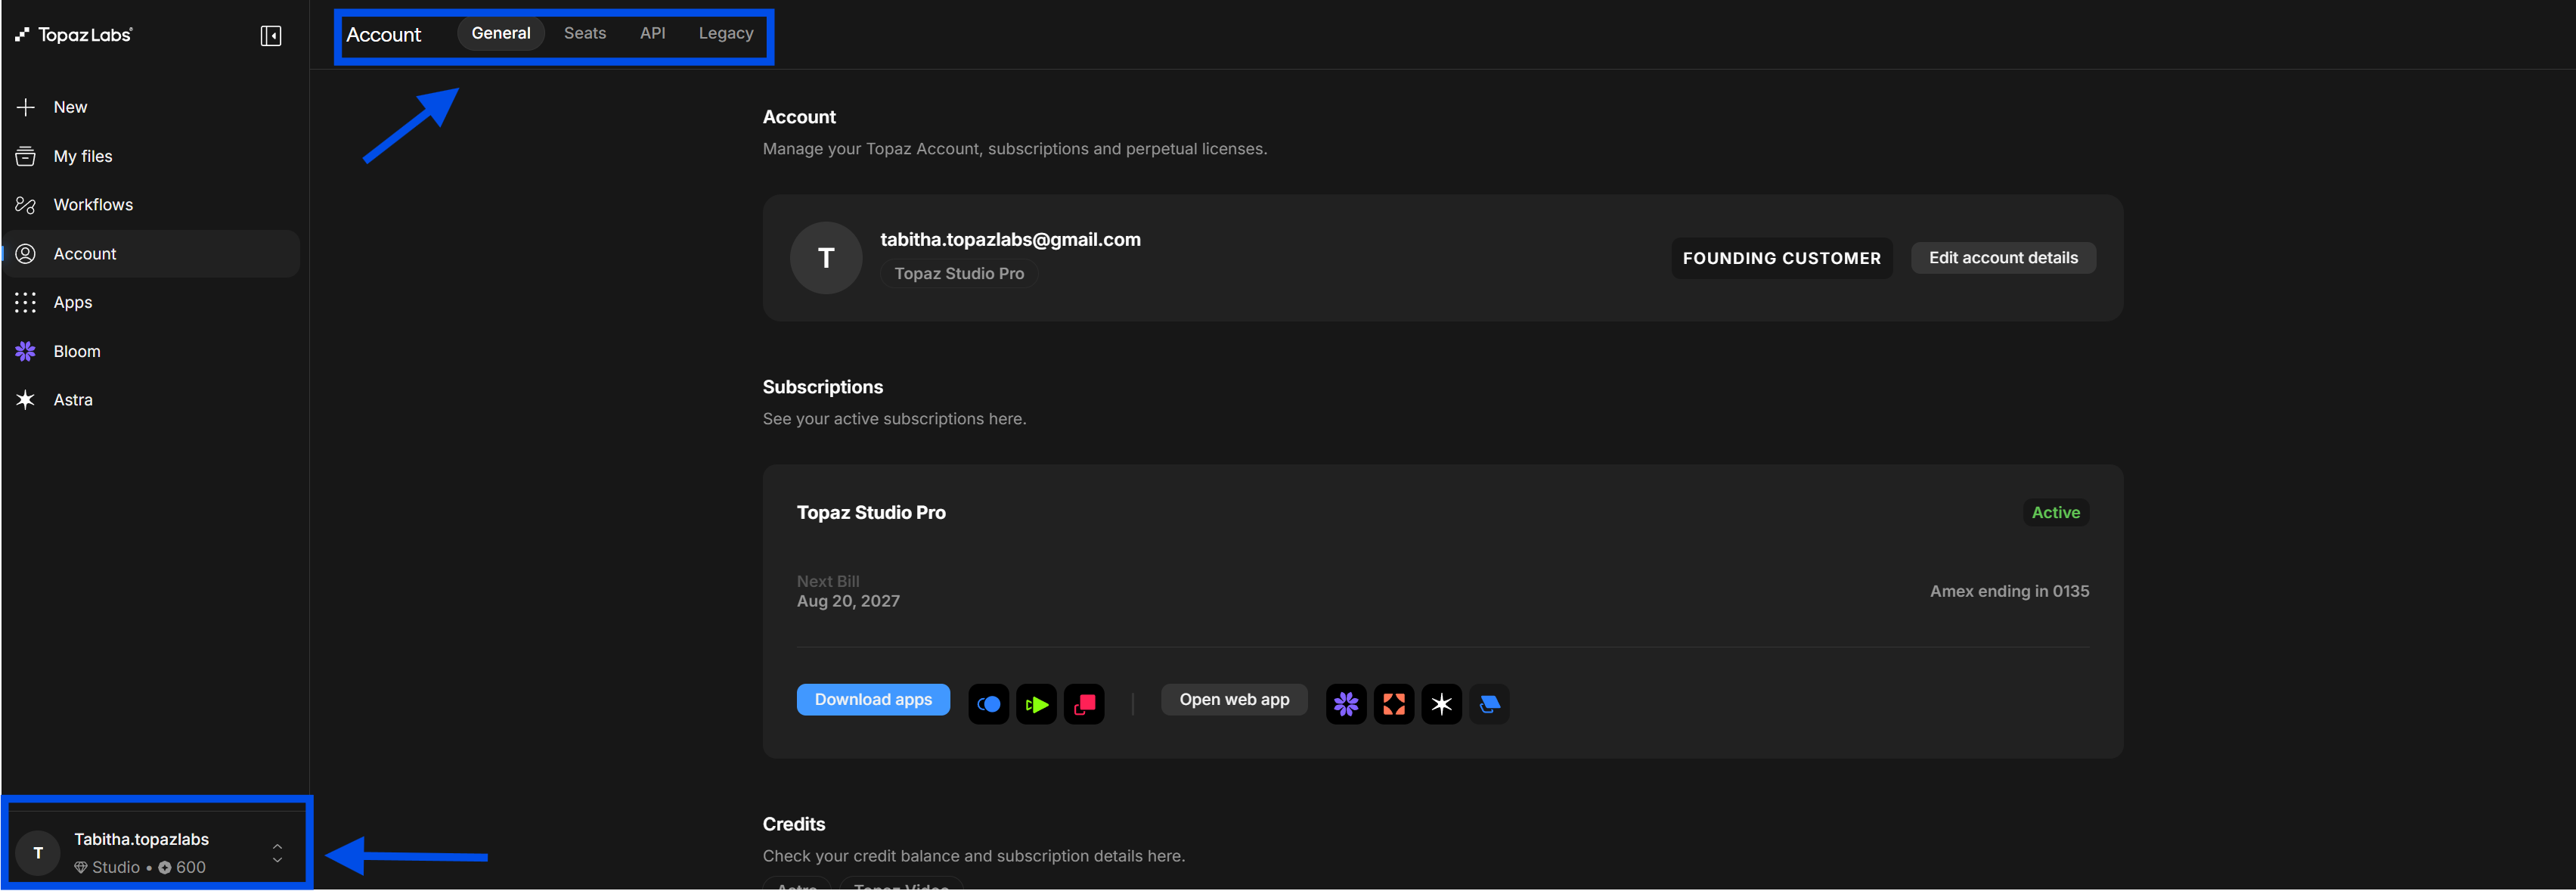Click the Edit account details button

(2003, 258)
